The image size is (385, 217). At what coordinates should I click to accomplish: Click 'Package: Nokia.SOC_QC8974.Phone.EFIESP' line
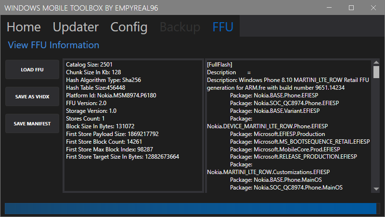point(284,103)
